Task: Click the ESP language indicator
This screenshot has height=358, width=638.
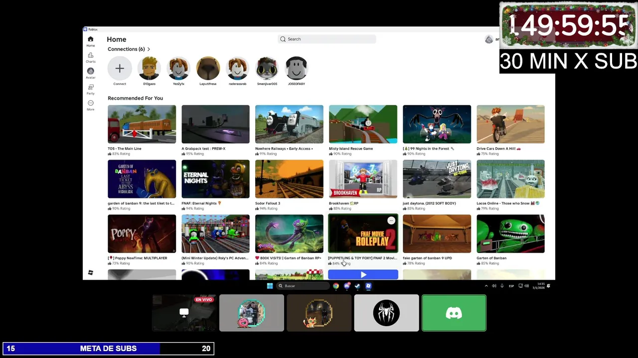Action: pos(511,286)
